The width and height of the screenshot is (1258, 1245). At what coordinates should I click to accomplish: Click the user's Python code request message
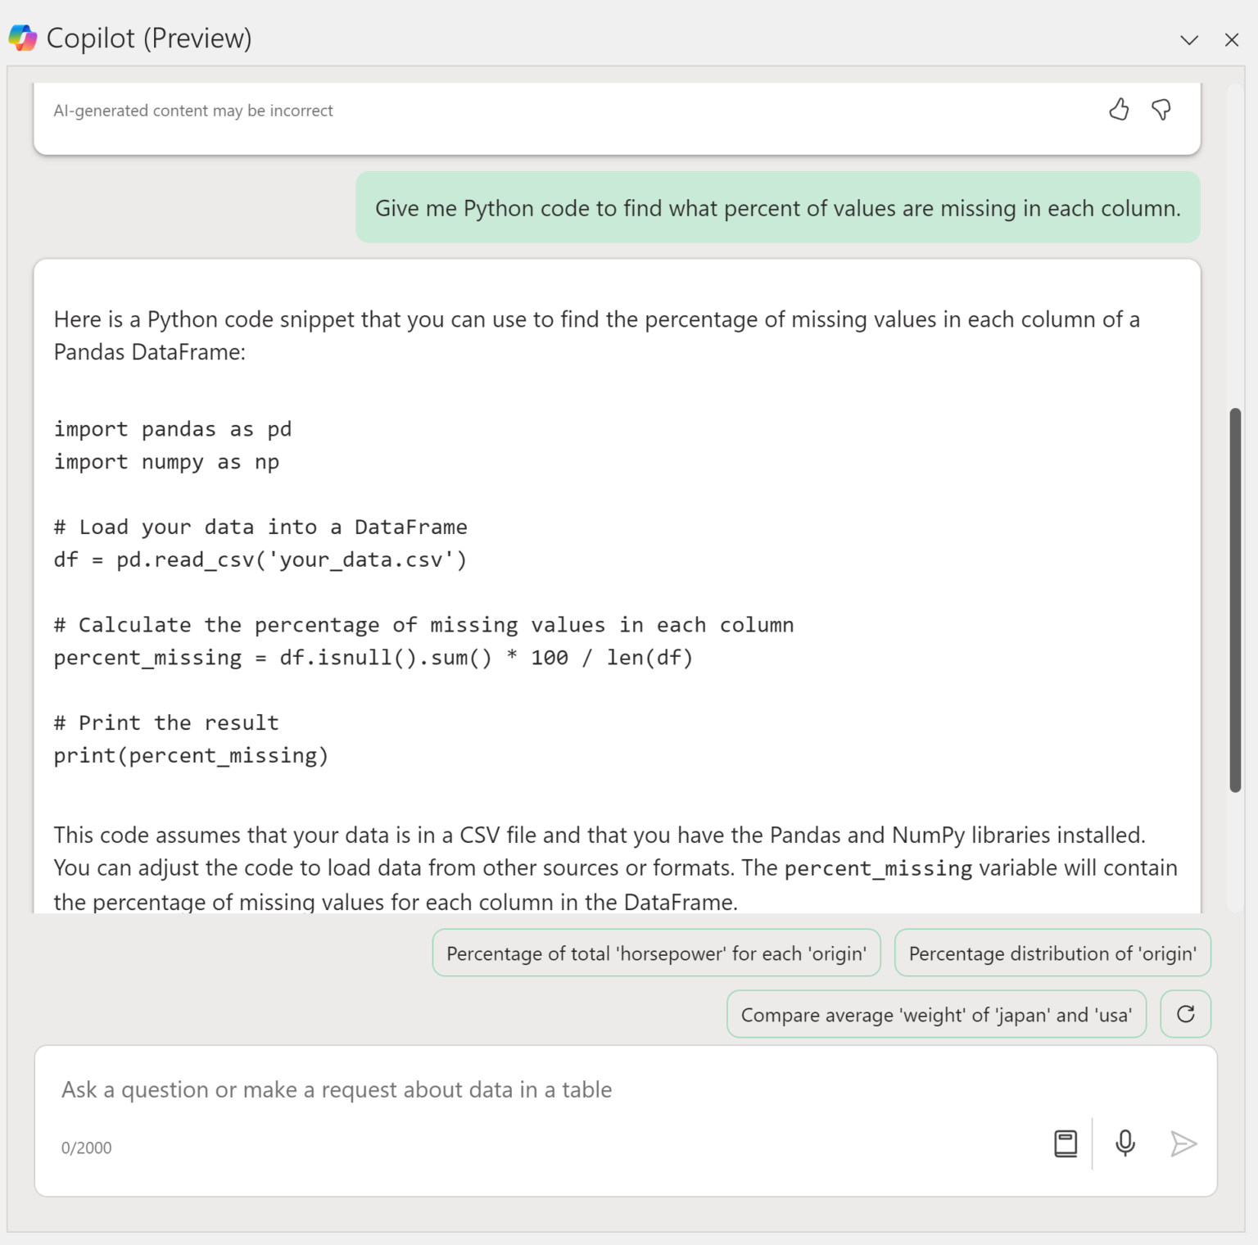(777, 208)
